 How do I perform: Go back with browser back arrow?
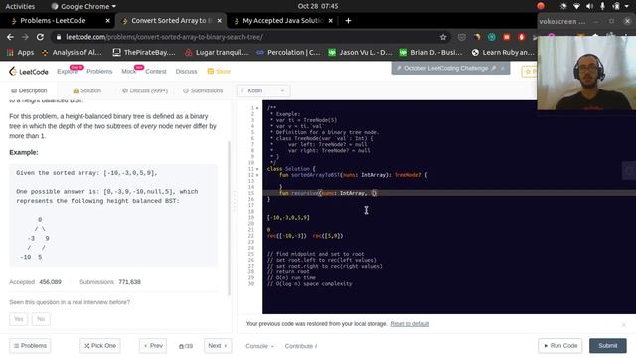click(x=10, y=37)
